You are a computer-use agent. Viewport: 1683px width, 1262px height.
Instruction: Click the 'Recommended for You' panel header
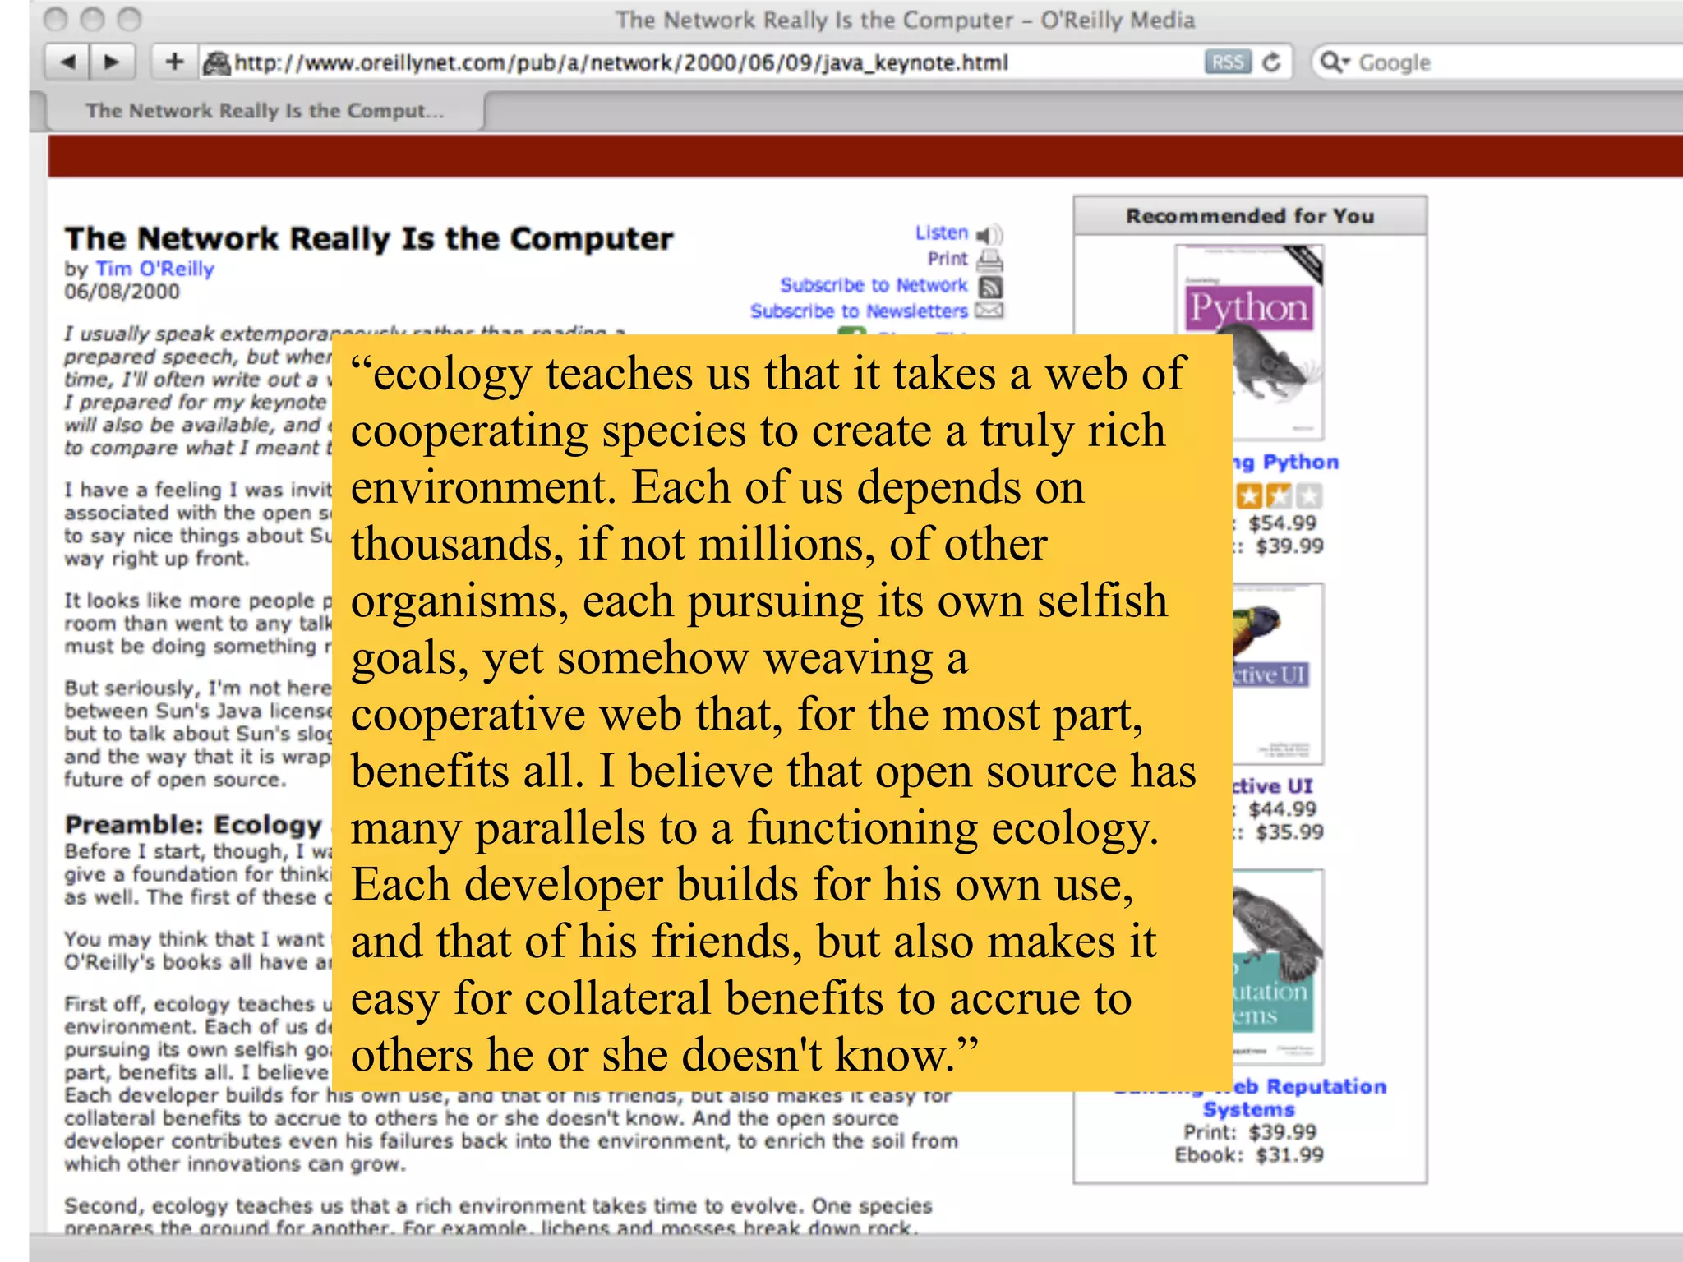click(x=1250, y=216)
